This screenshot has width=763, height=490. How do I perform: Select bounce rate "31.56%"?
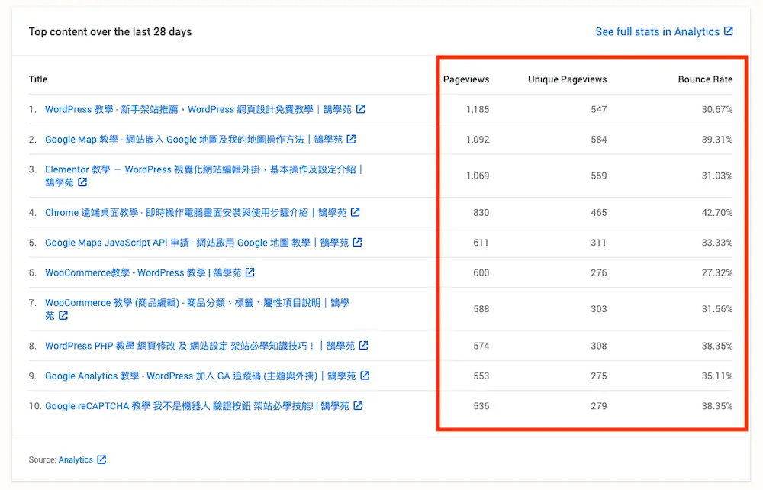716,309
